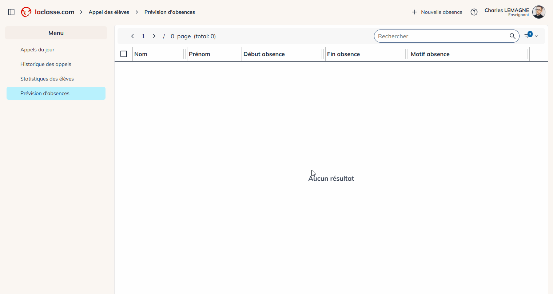Screen dimensions: 553x294
Task: Open the filter icon with badge 3
Action: [x=528, y=35]
